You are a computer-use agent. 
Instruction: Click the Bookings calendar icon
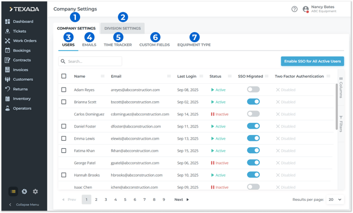pyautogui.click(x=7, y=51)
